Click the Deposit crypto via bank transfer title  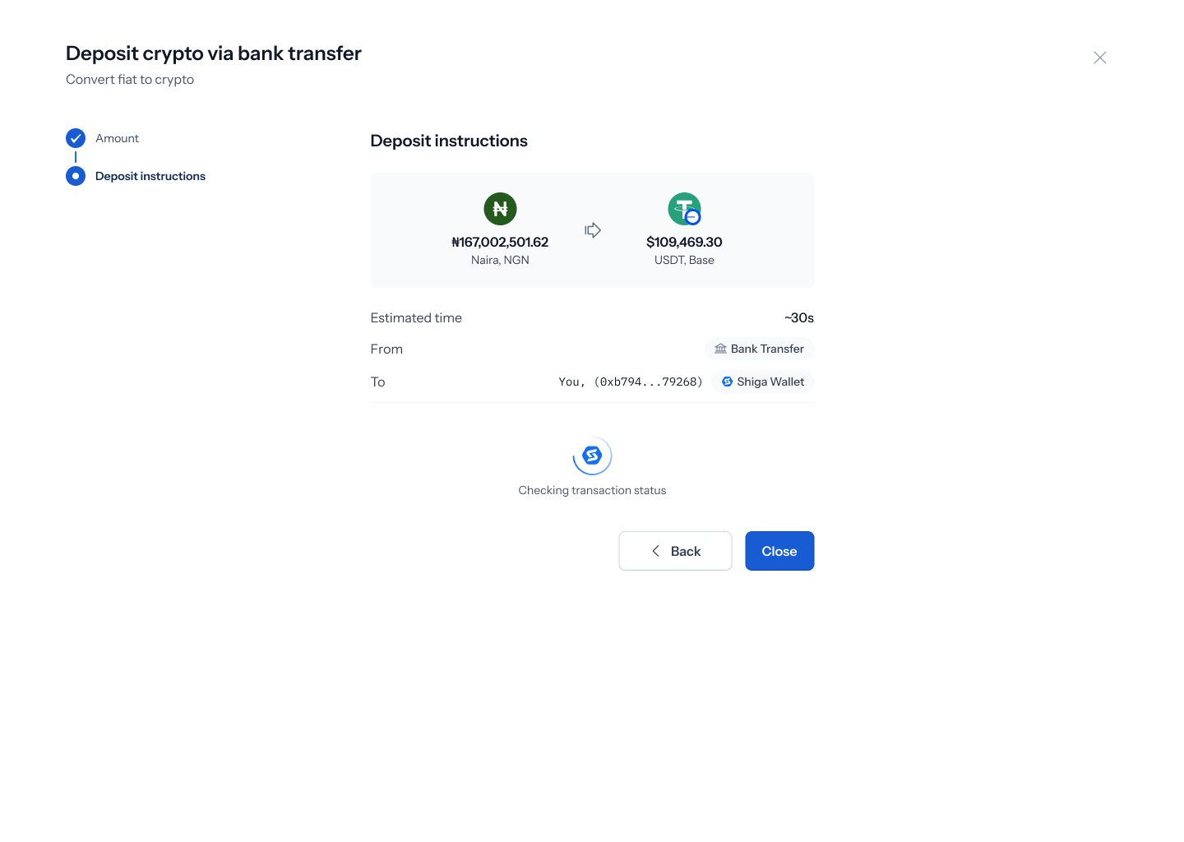[x=214, y=53]
